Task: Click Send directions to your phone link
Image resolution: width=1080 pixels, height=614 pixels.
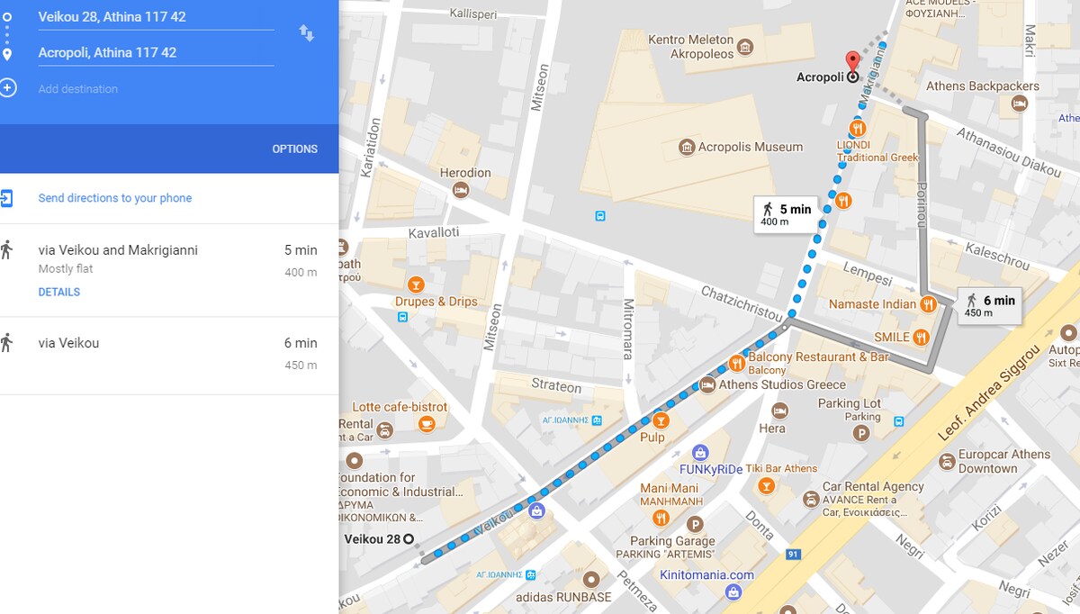Action: [115, 198]
